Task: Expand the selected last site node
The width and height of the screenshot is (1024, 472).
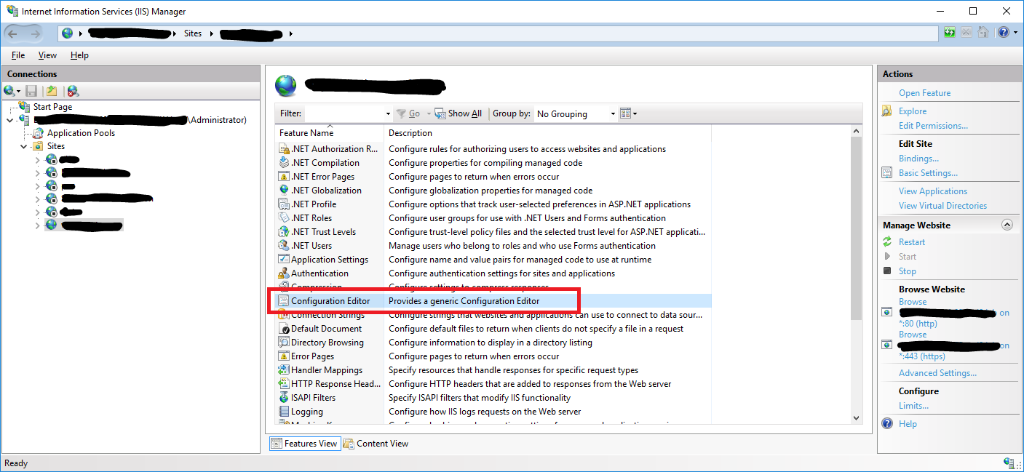Action: click(x=38, y=225)
